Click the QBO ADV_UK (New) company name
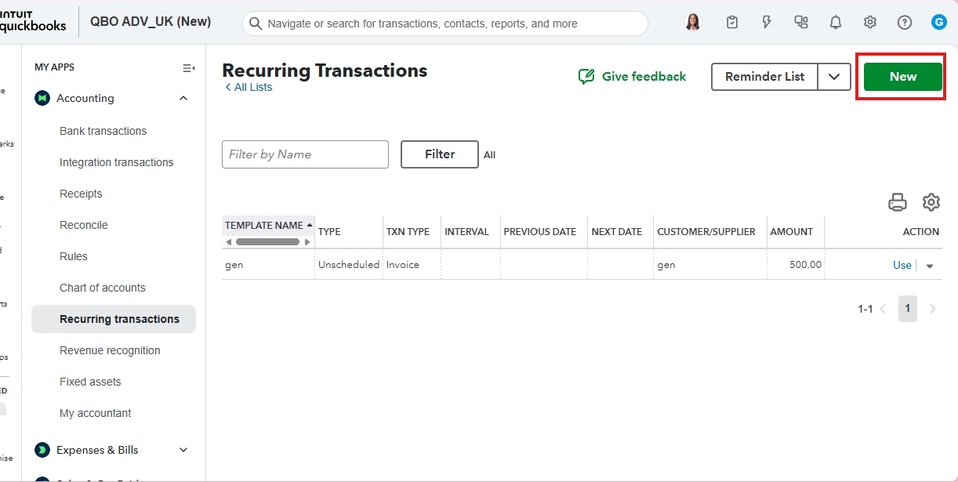The image size is (958, 482). (151, 21)
